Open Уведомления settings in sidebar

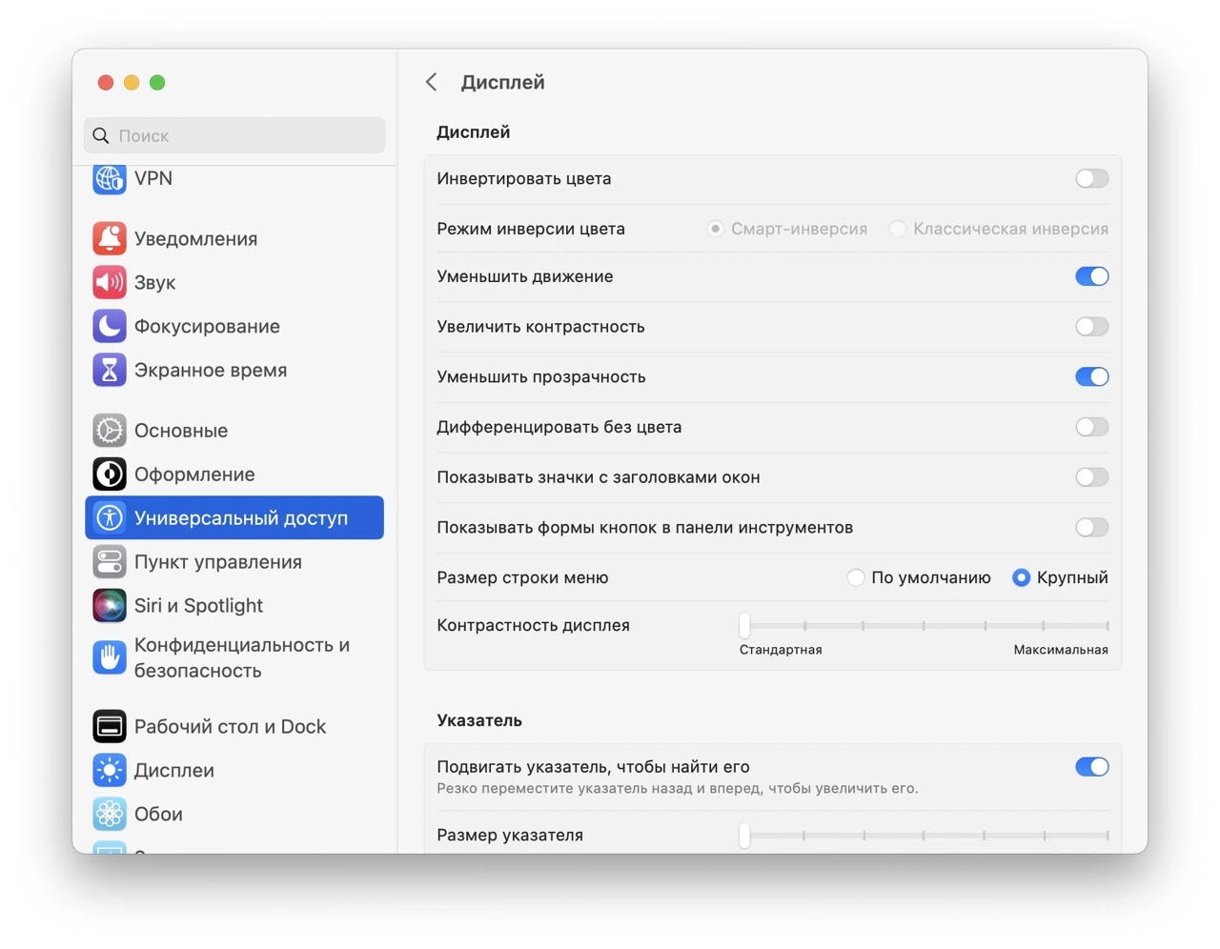(x=196, y=238)
